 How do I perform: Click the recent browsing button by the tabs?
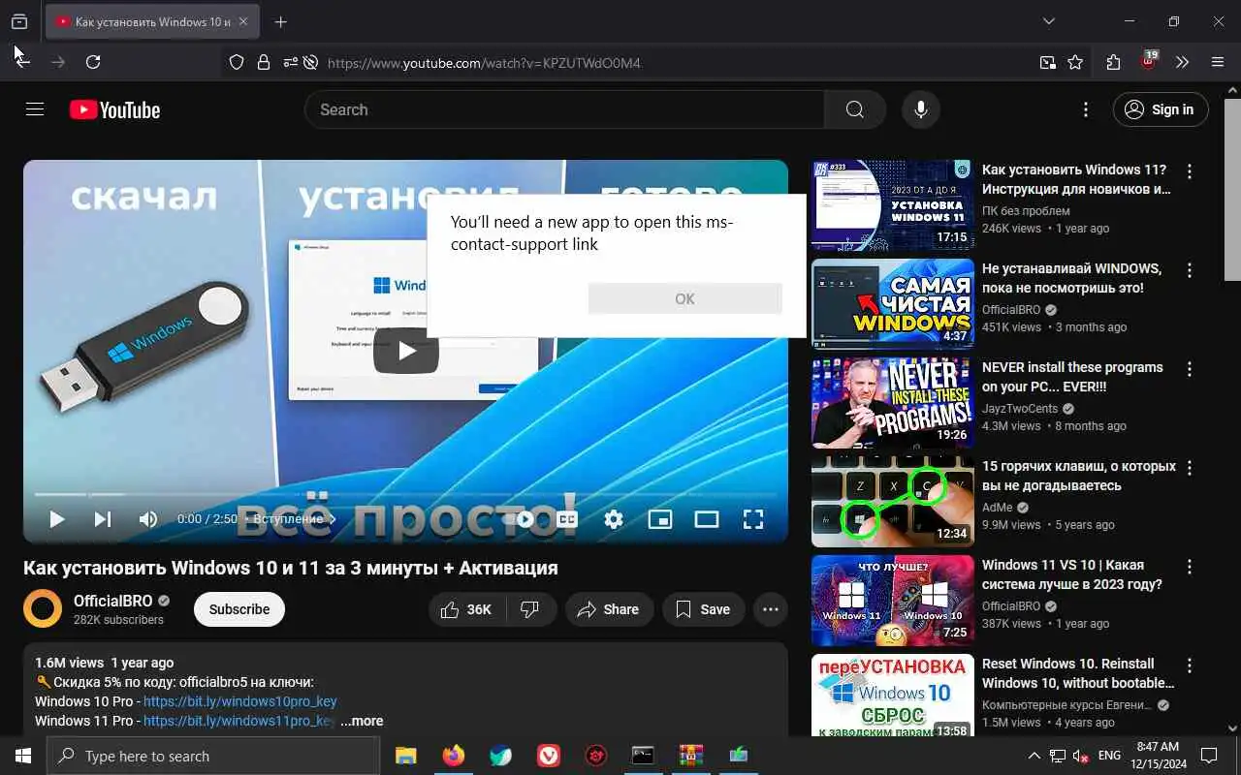pos(19,21)
